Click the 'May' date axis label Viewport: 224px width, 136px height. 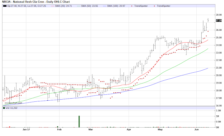tap(160, 130)
